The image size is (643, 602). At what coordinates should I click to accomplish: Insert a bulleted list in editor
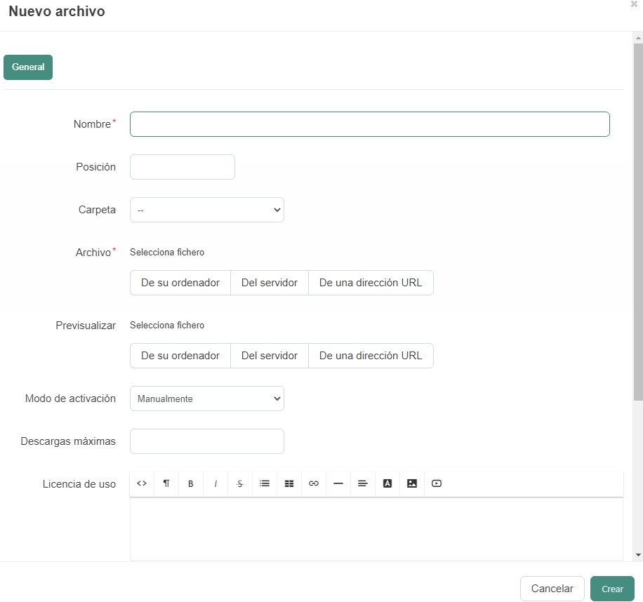point(265,483)
